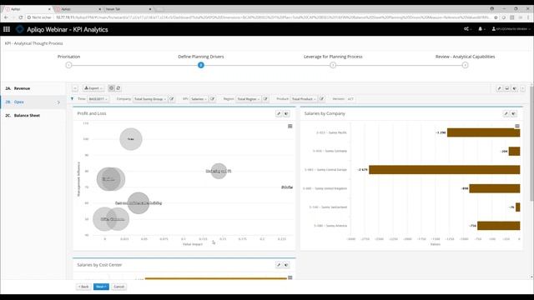Bookmark the page with the star icon
Viewport: 534px width, 300px height.
pyautogui.click(x=496, y=17)
